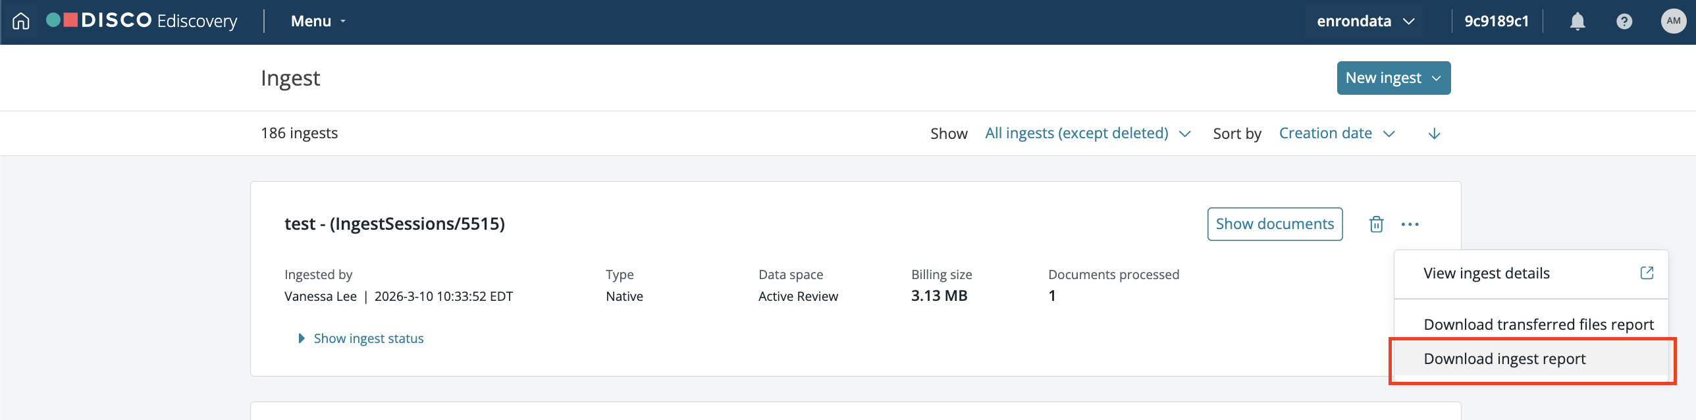1696x420 pixels.
Task: Click Show documents button
Action: coord(1275,224)
